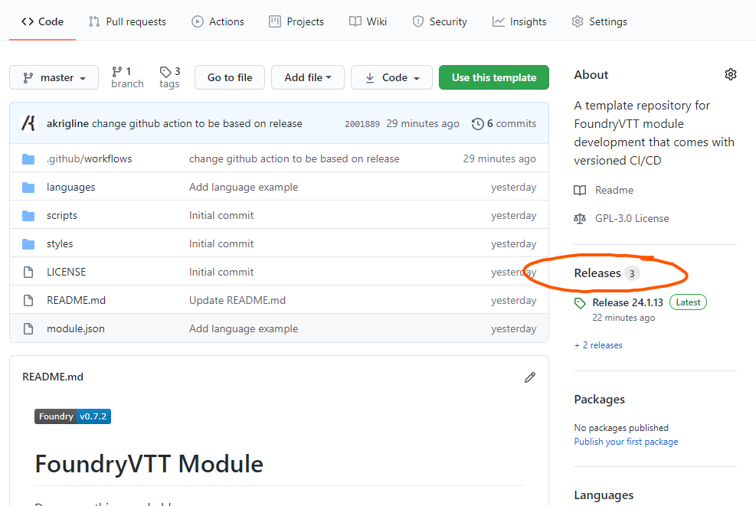Open the module.json file
The width and height of the screenshot is (756, 506).
pyautogui.click(x=76, y=328)
